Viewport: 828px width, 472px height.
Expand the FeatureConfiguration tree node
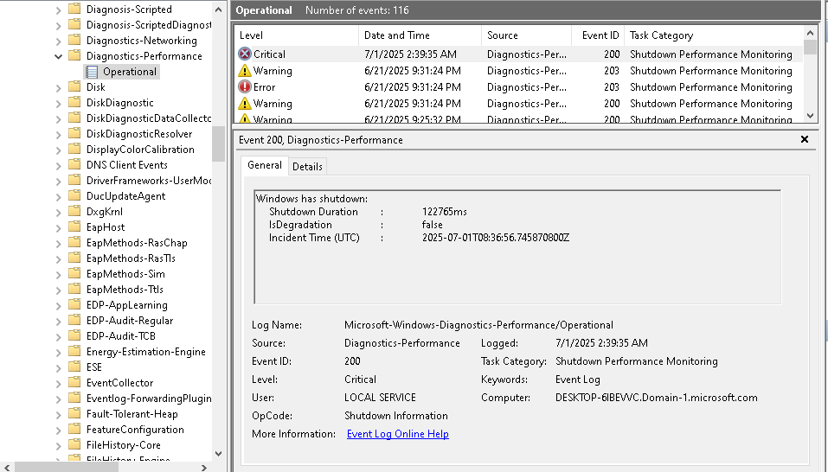pos(59,430)
